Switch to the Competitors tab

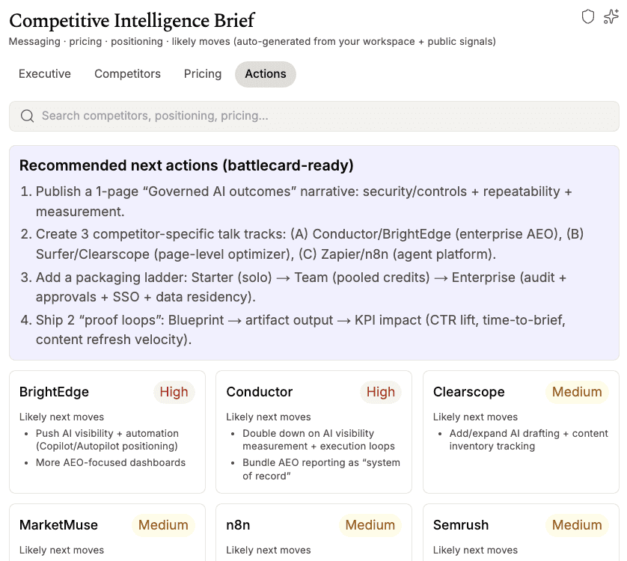pos(127,74)
